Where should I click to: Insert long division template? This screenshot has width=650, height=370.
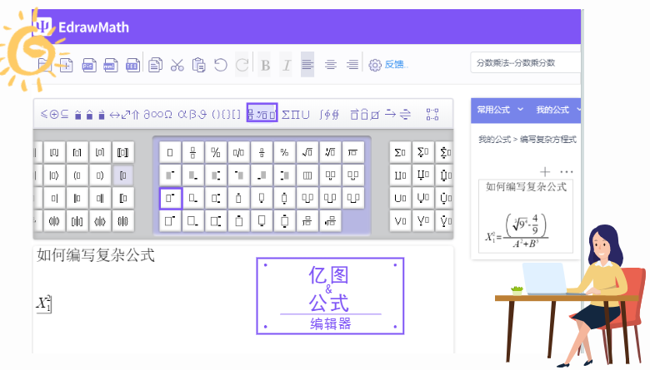pyautogui.click(x=352, y=152)
